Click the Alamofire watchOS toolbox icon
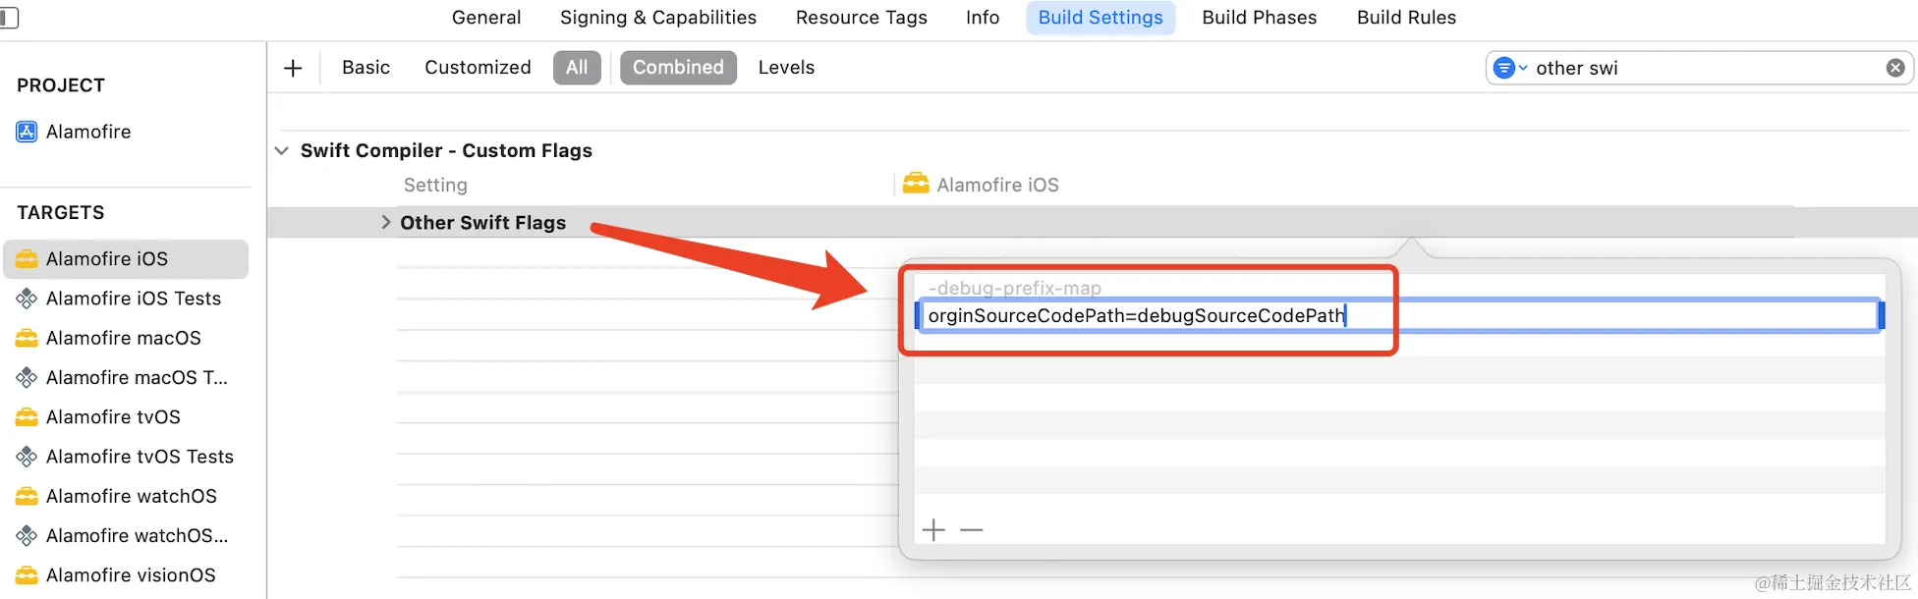 pyautogui.click(x=27, y=496)
